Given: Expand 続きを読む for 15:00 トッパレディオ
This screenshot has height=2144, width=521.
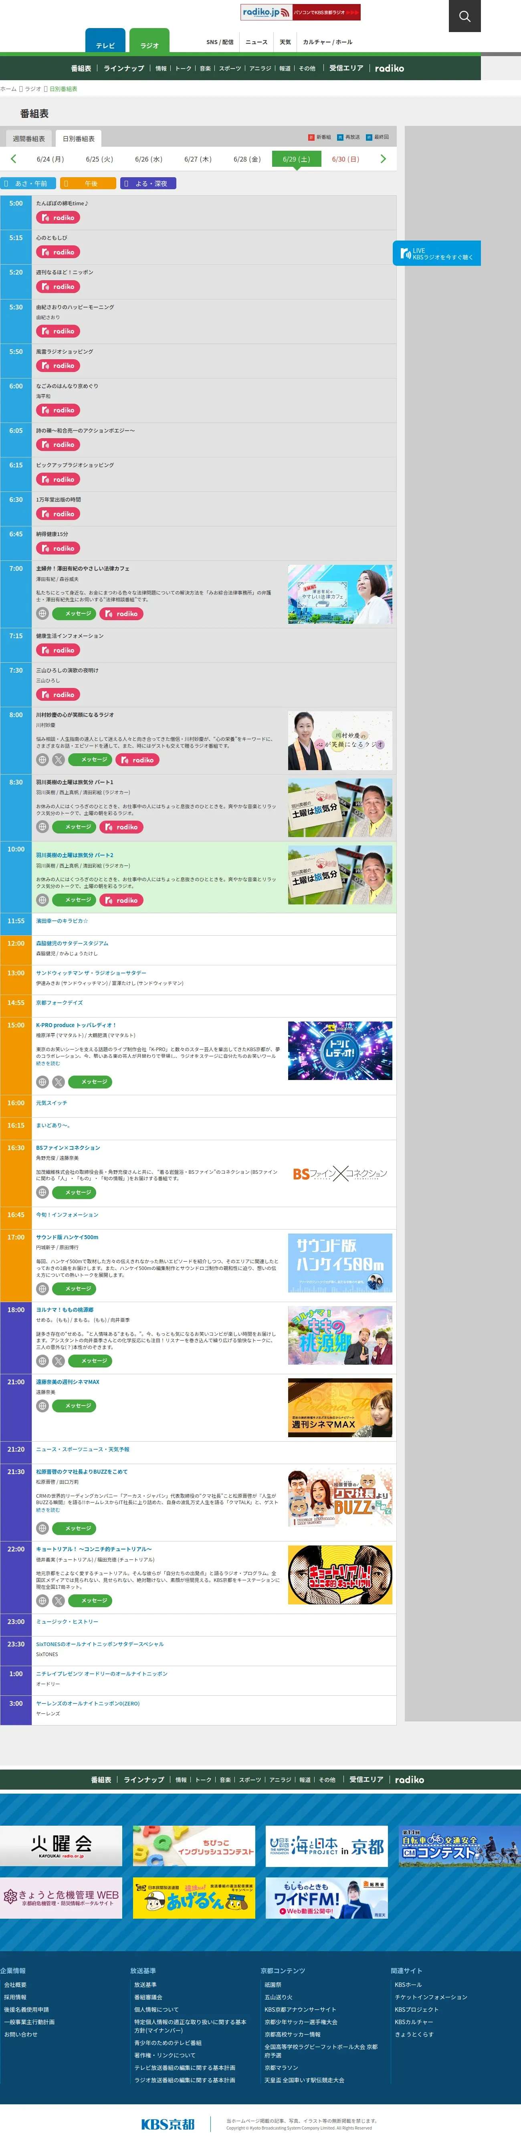Looking at the screenshot, I should (48, 1063).
